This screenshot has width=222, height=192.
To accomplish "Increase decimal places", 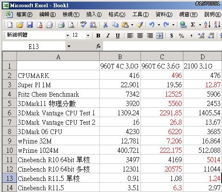I will tap(201, 35).
